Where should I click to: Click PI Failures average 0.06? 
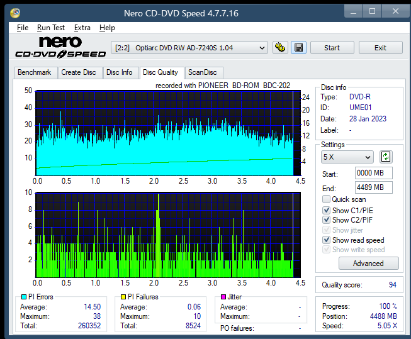click(194, 307)
